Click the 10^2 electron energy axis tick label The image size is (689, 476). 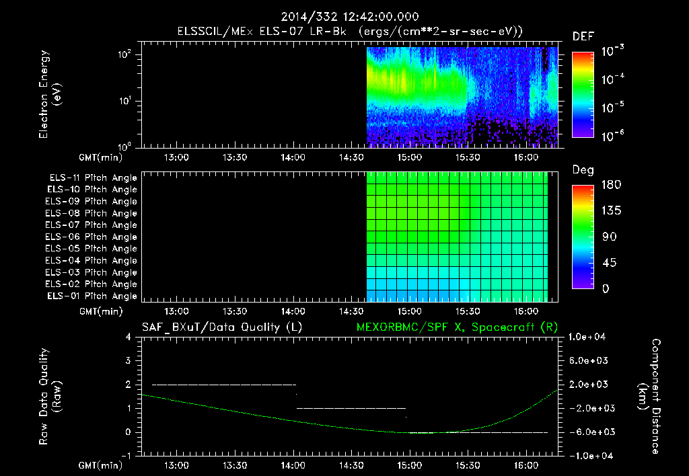124,55
